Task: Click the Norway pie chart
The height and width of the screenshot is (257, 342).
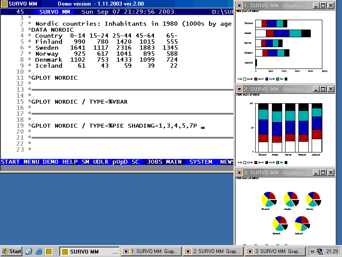Action: click(x=313, y=199)
